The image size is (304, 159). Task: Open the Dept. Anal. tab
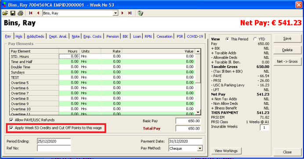tap(58, 36)
